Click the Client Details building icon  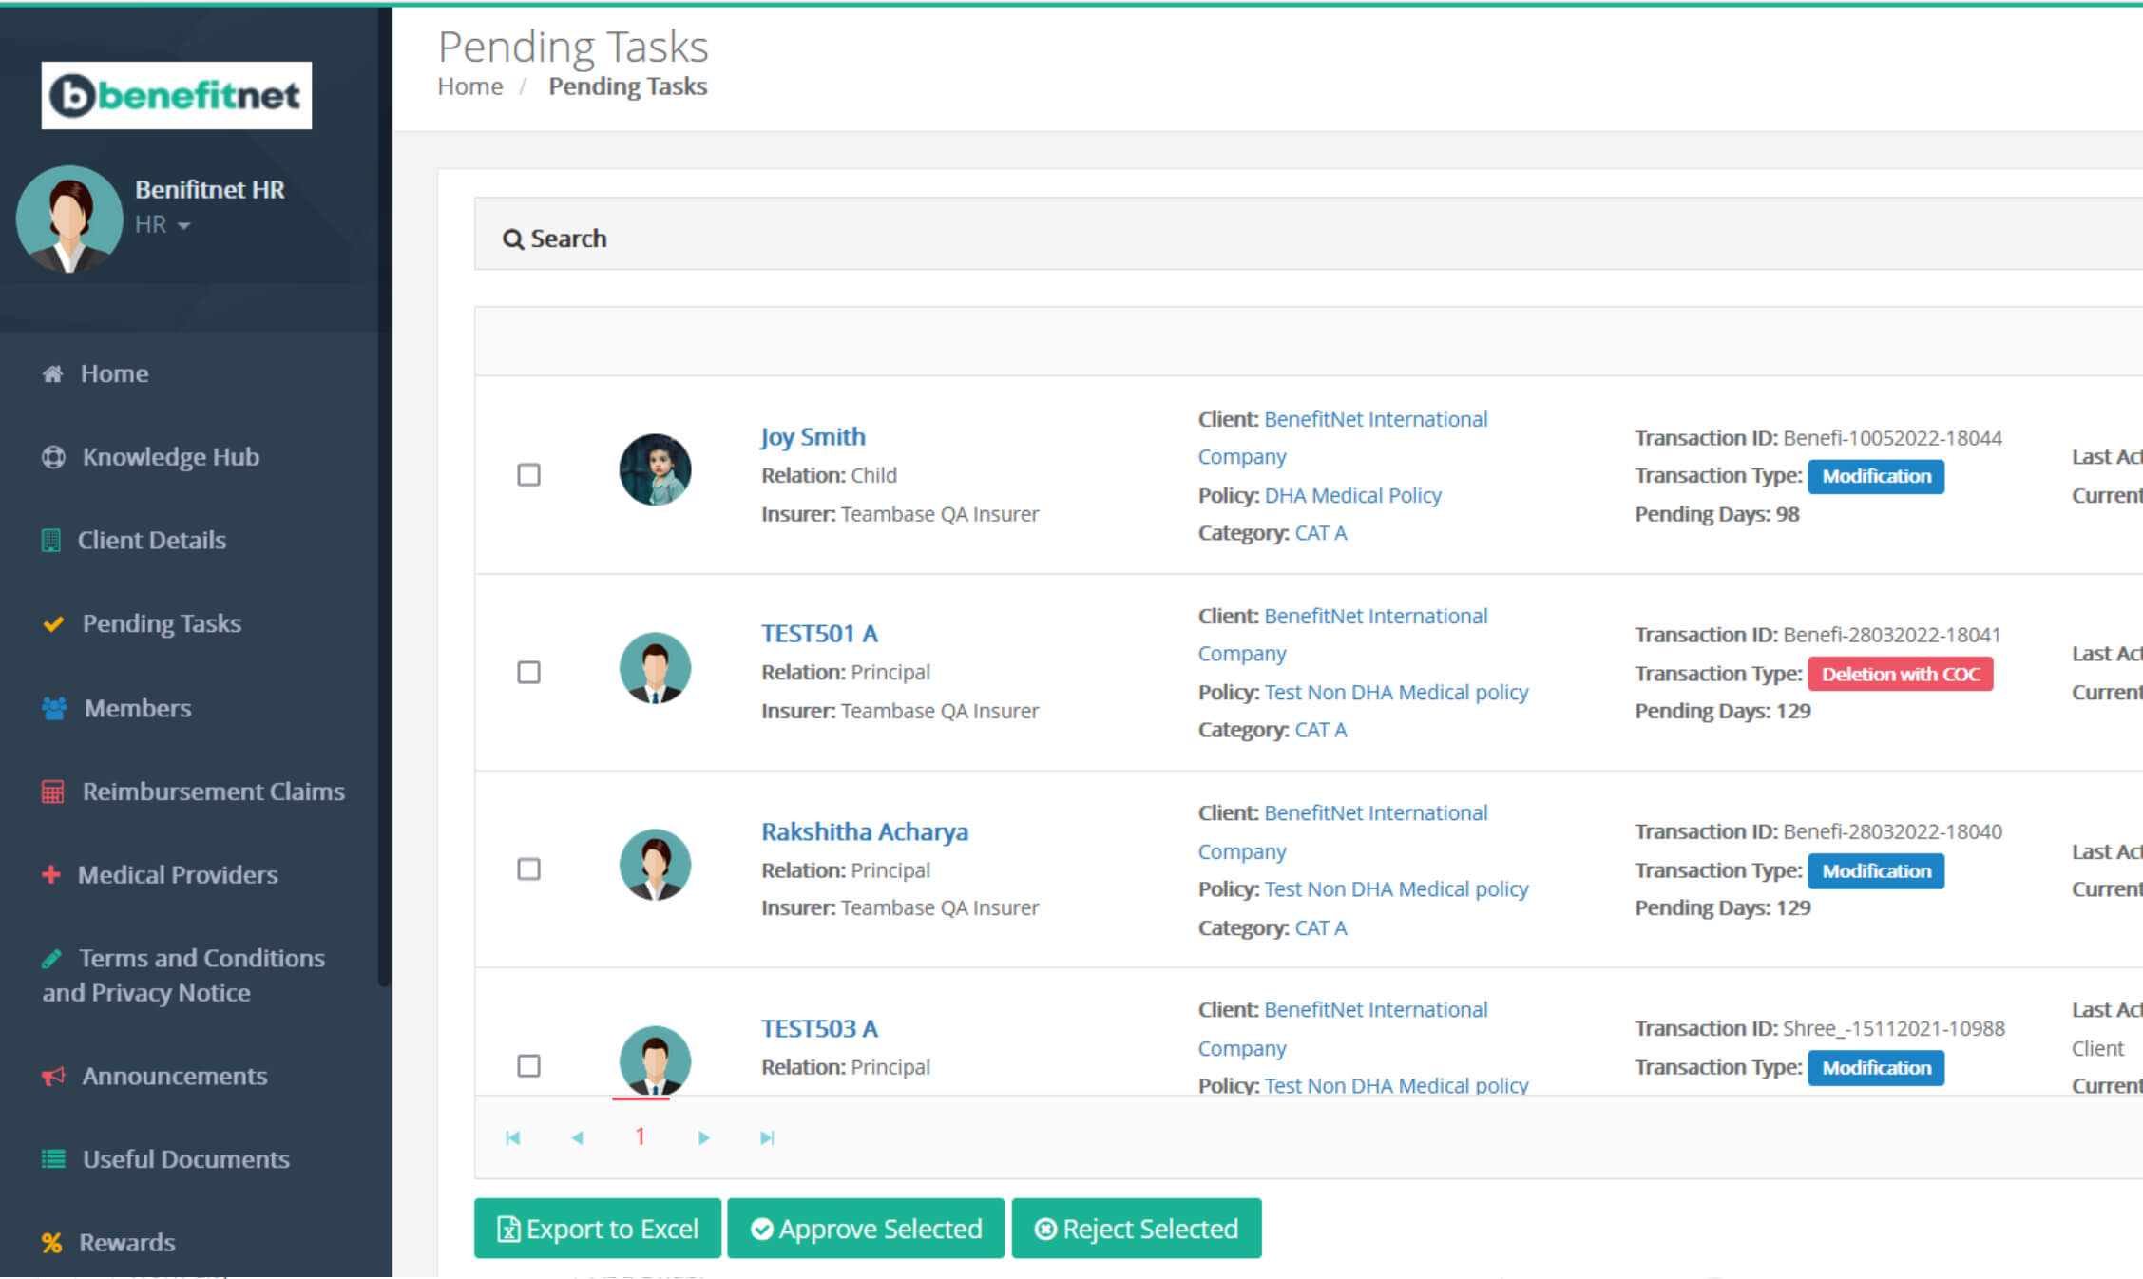click(51, 541)
